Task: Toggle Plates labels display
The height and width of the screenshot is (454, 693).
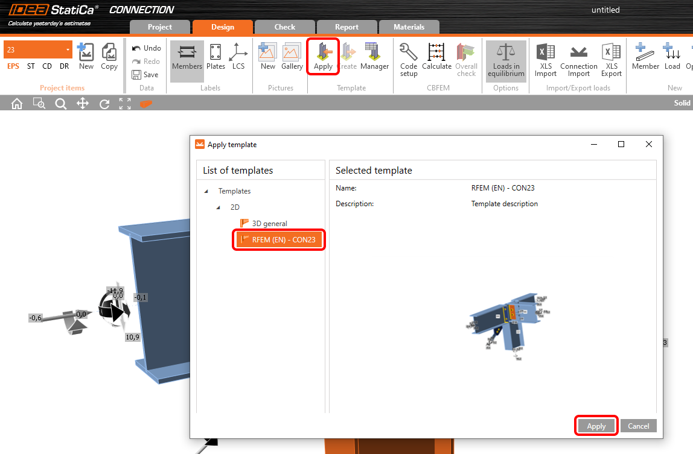Action: click(x=216, y=57)
